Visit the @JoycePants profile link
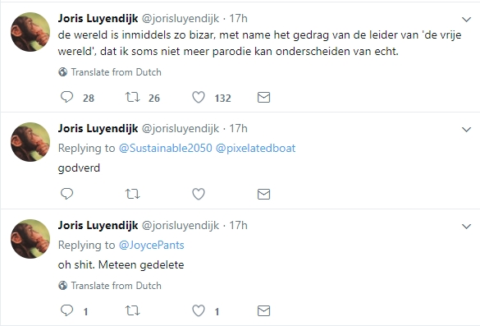The height and width of the screenshot is (326, 480). [x=152, y=245]
